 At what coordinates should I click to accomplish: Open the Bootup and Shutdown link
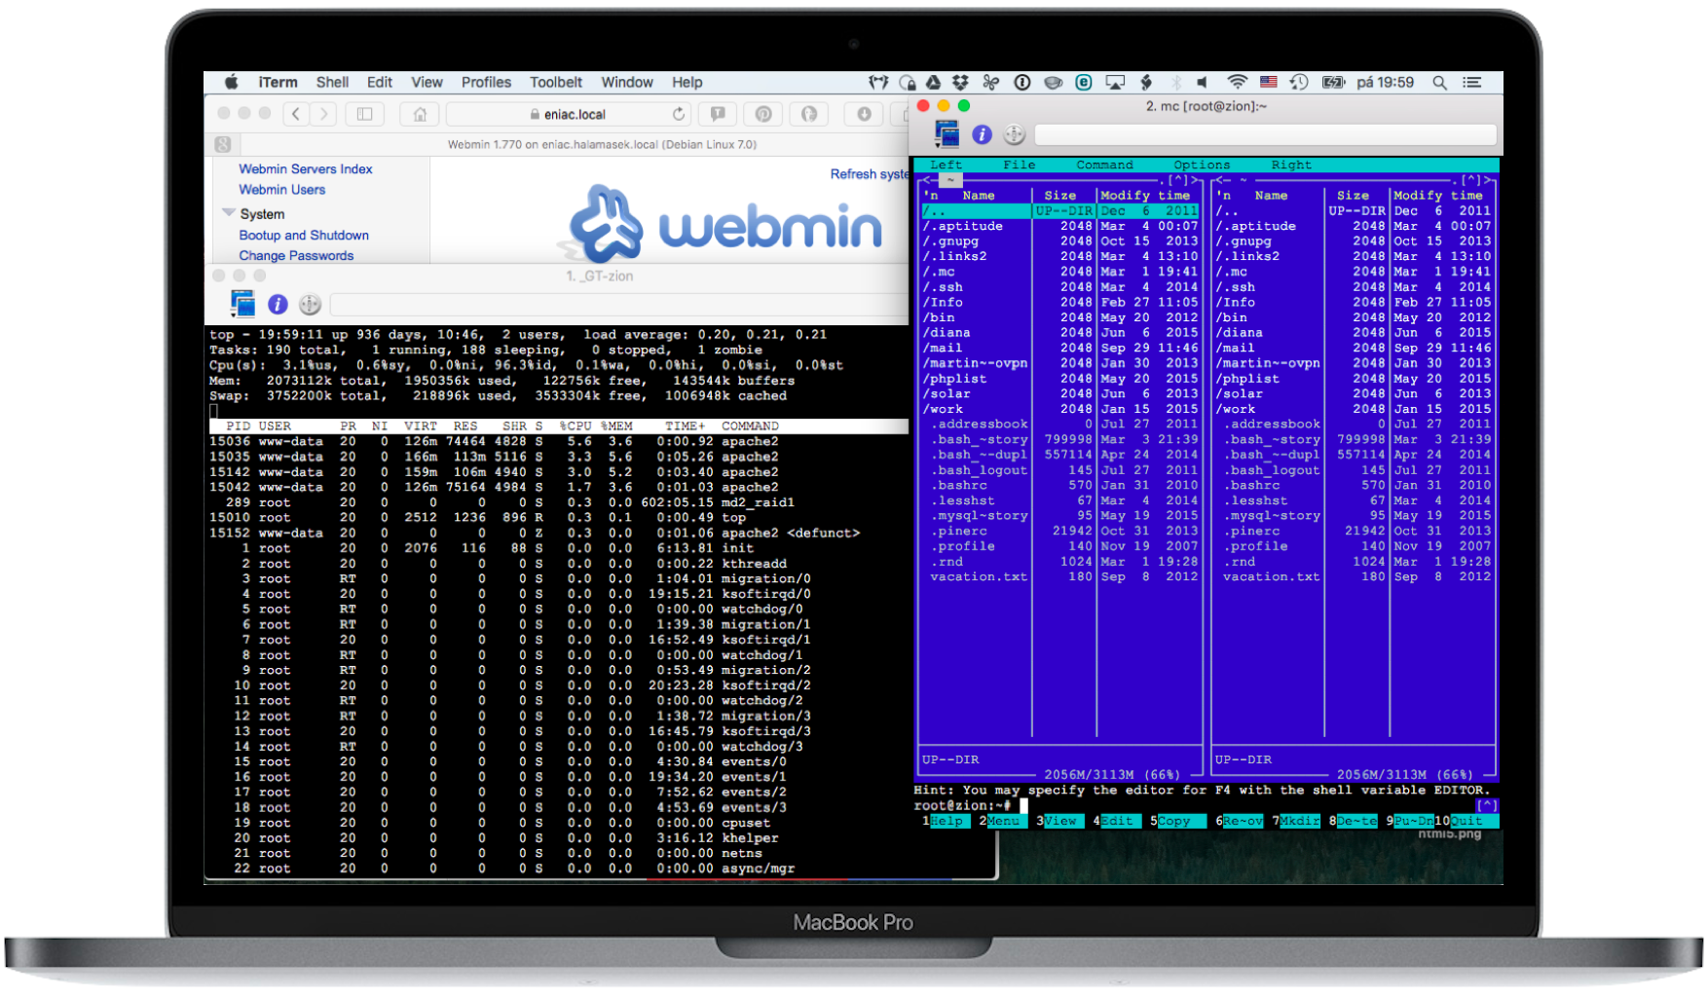(x=304, y=236)
